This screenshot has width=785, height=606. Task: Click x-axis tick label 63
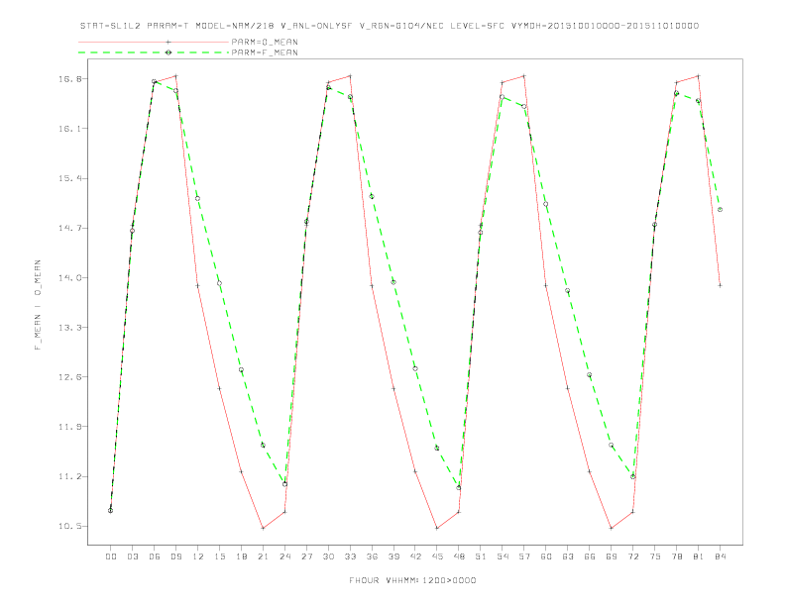pyautogui.click(x=568, y=556)
